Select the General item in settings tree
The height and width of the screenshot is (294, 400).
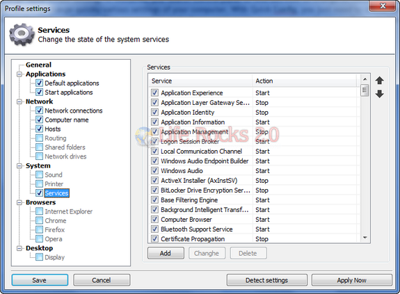38,65
